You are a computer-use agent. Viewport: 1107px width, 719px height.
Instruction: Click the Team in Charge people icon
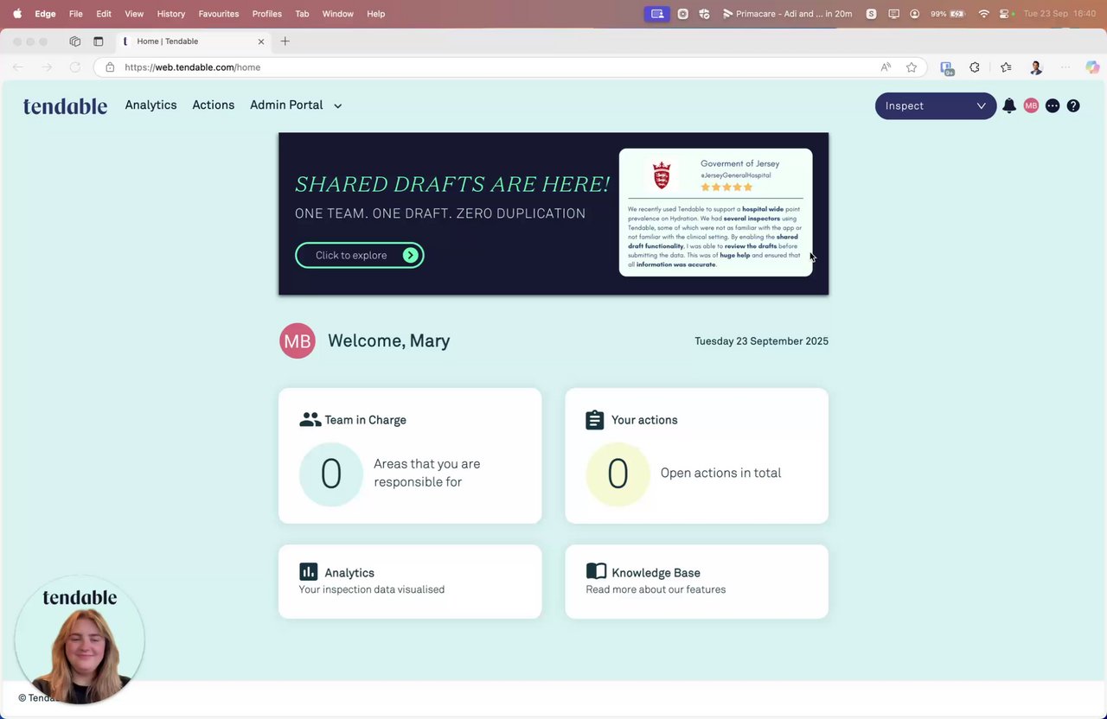click(310, 420)
